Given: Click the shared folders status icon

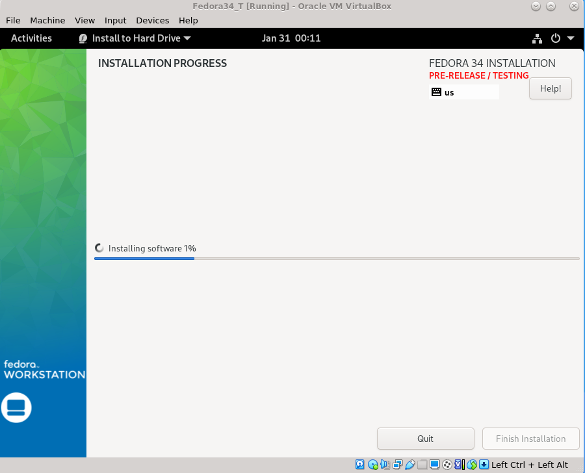Looking at the screenshot, I should 422,465.
